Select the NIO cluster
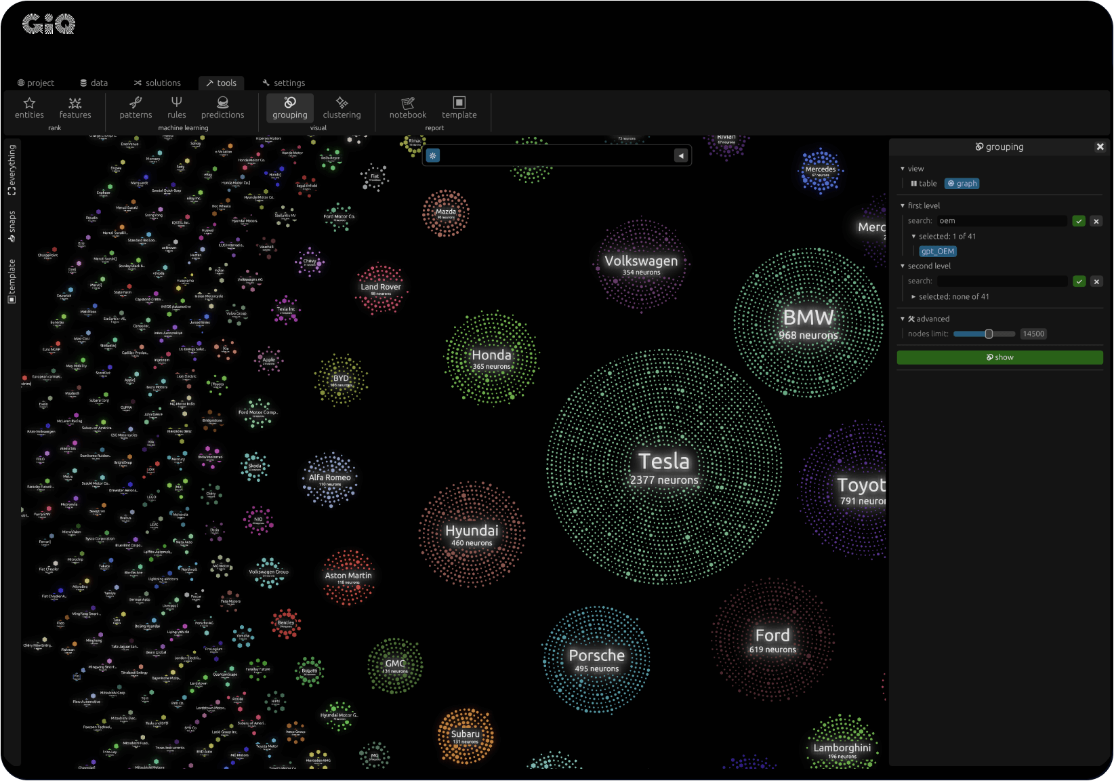The width and height of the screenshot is (1114, 781). tap(258, 521)
